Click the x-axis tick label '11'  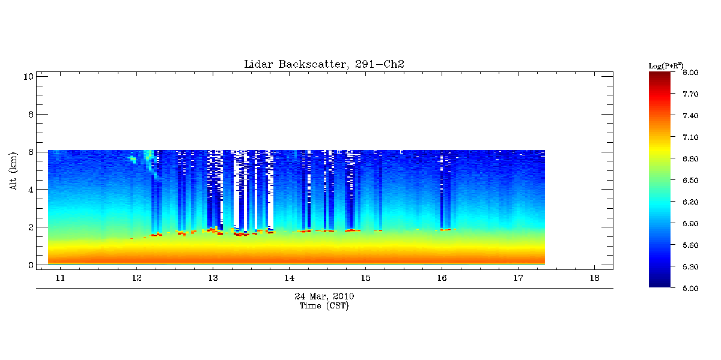coord(60,278)
